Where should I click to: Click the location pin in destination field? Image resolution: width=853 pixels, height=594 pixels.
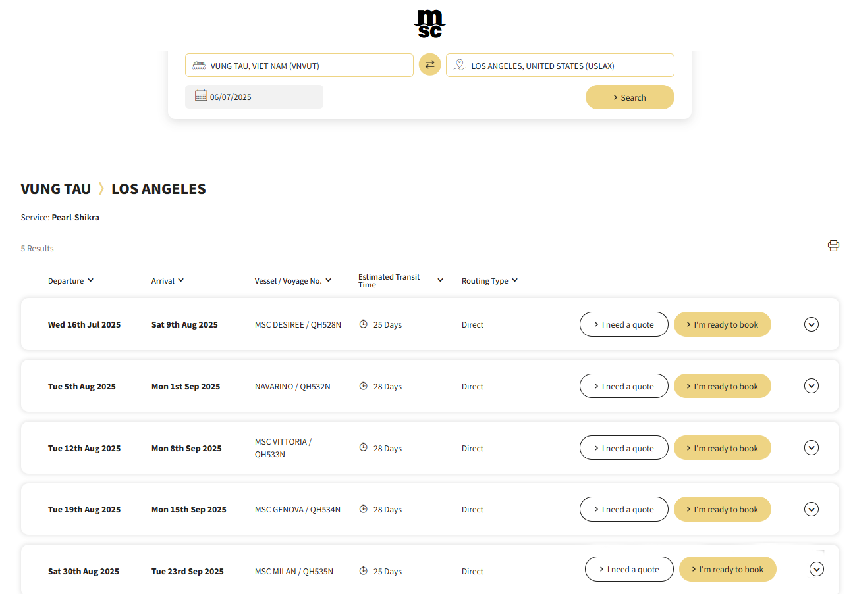(x=459, y=65)
